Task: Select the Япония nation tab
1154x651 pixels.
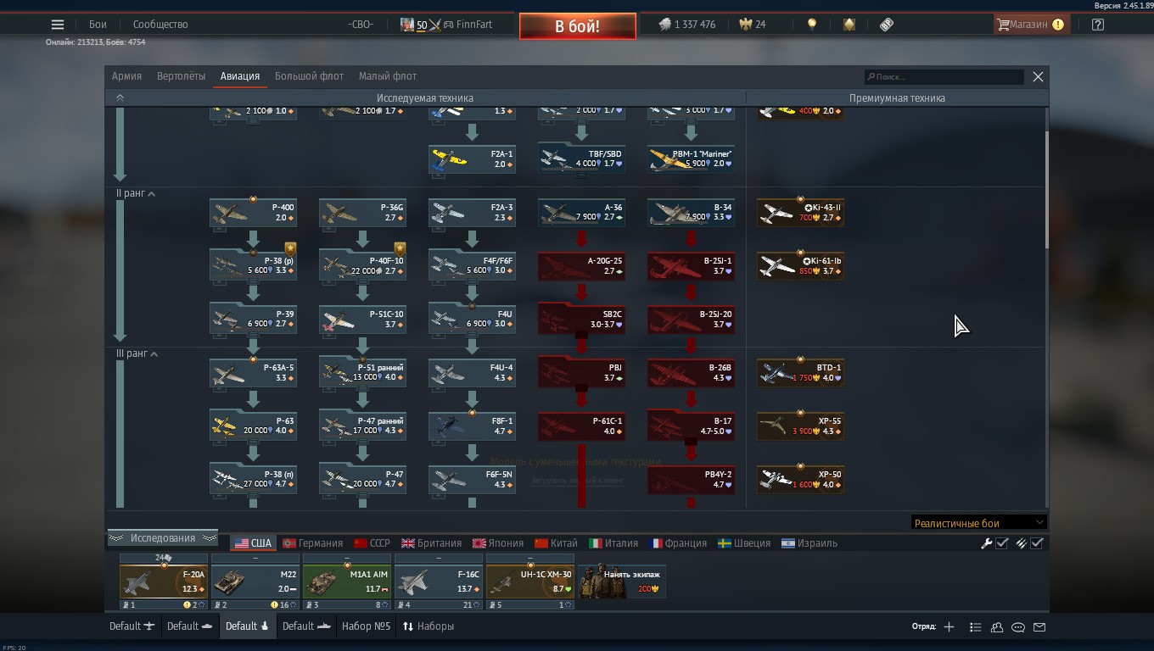Action: [x=498, y=543]
